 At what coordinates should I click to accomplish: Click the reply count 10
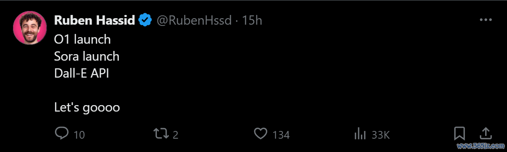(x=79, y=135)
